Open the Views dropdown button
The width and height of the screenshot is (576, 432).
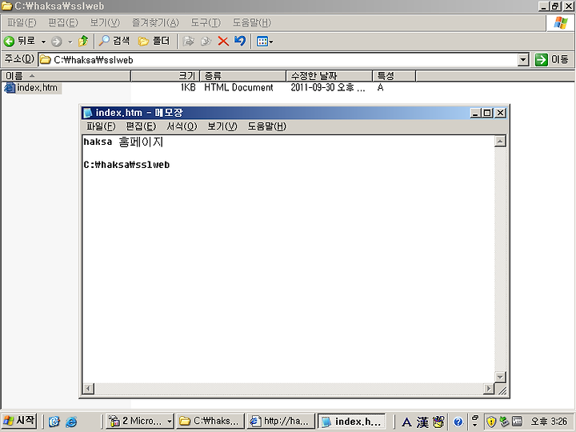tap(265, 42)
